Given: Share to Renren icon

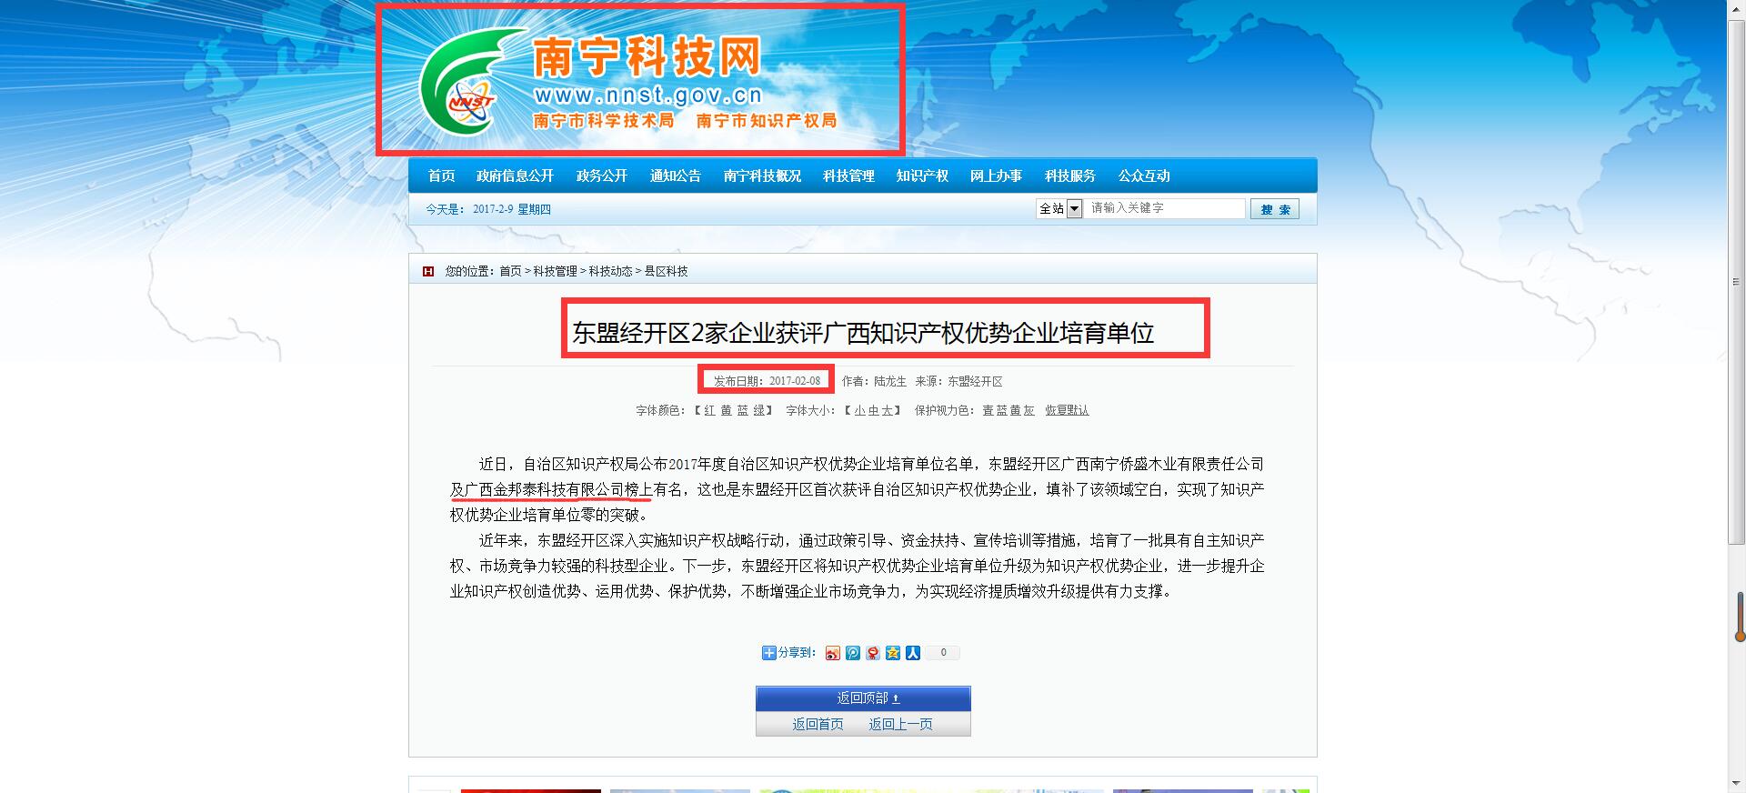Looking at the screenshot, I should [913, 653].
